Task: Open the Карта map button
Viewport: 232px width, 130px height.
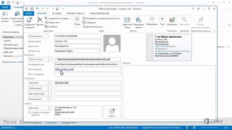Action: 112,112
